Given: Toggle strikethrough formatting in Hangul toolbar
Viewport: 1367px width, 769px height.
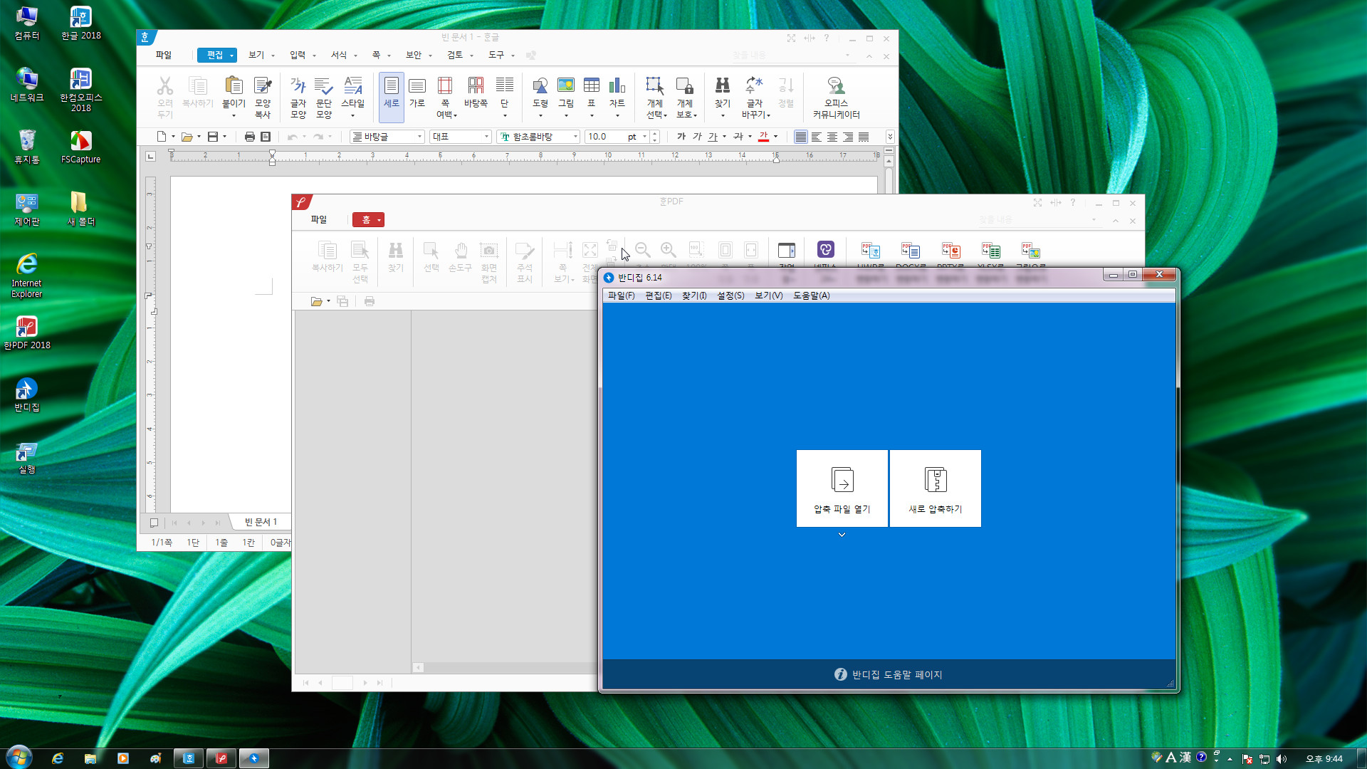Looking at the screenshot, I should [x=738, y=137].
